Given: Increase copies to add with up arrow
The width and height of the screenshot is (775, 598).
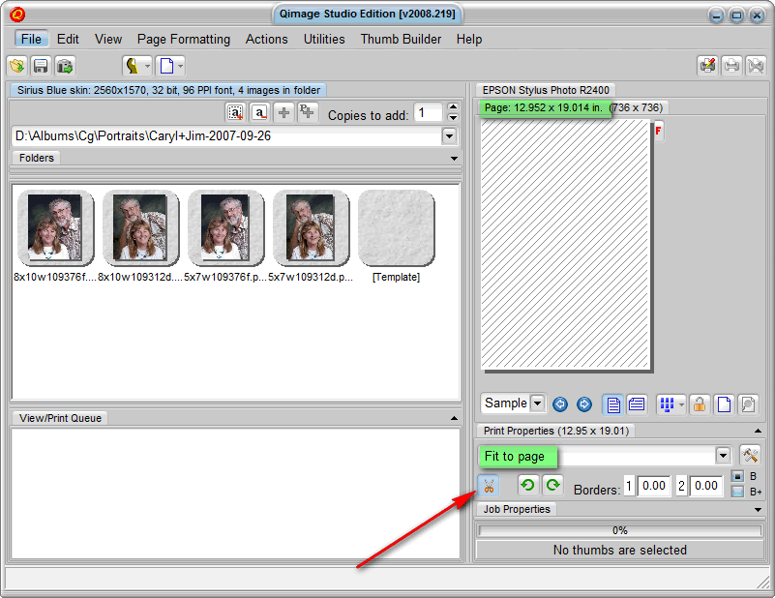Looking at the screenshot, I should click(x=453, y=106).
